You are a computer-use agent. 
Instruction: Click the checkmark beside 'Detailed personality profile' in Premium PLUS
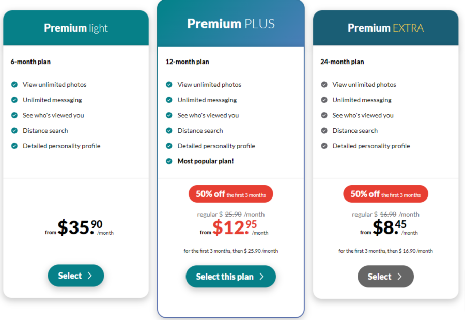click(x=169, y=146)
